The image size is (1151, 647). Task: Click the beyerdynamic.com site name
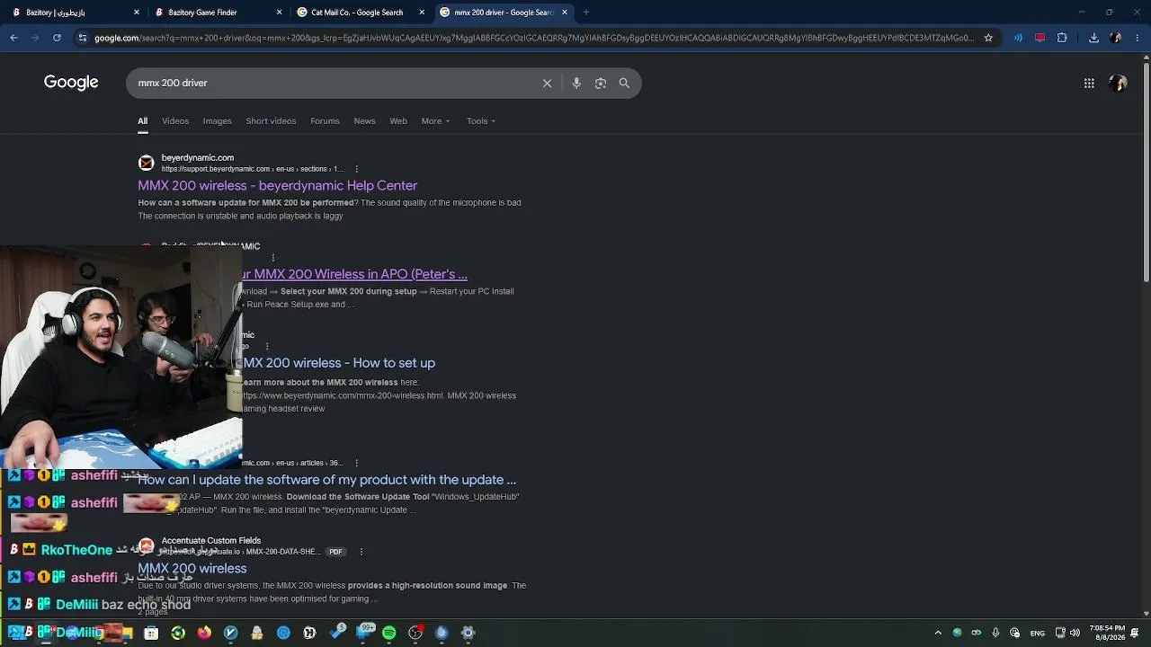(x=198, y=158)
